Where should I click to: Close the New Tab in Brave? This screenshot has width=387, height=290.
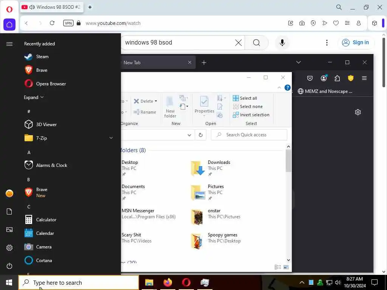(x=190, y=62)
